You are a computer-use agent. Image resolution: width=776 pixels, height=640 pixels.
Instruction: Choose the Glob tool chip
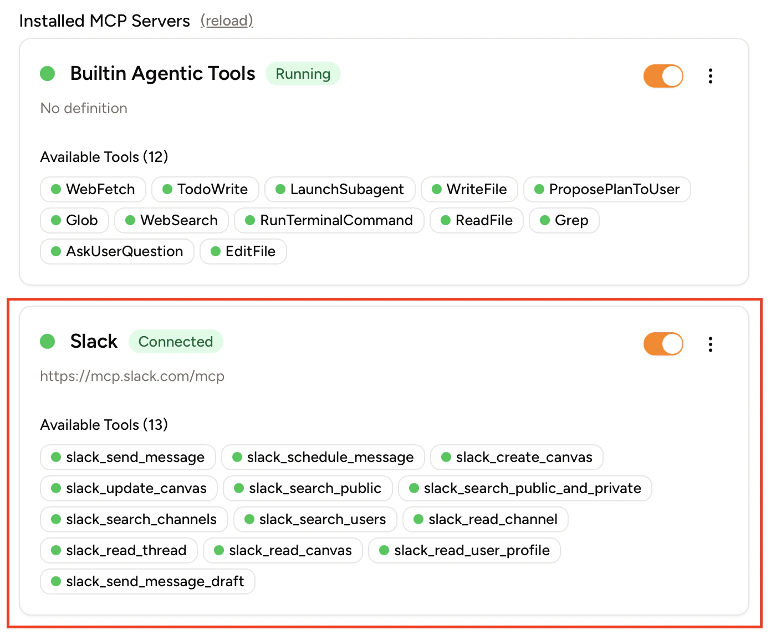[x=75, y=220]
